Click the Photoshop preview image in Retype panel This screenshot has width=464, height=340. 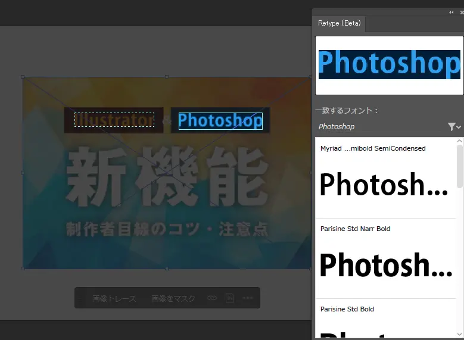tap(389, 65)
